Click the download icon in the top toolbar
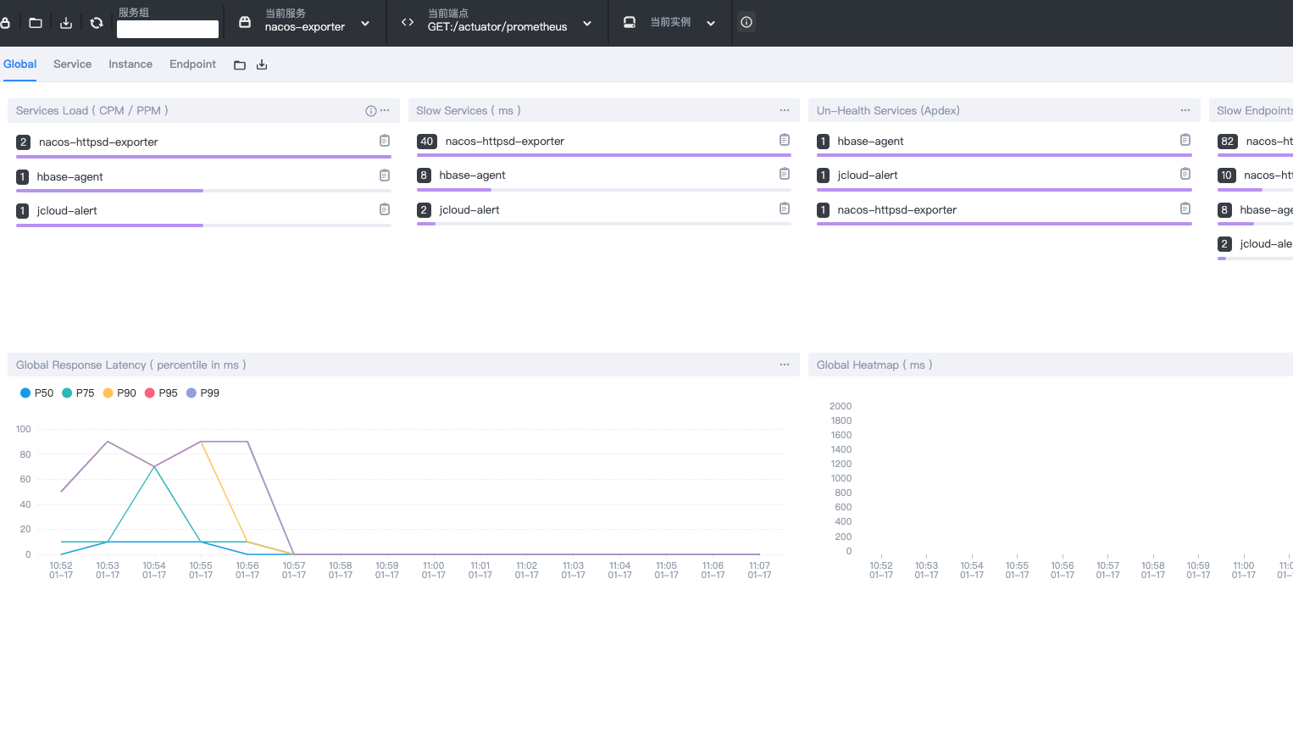The width and height of the screenshot is (1293, 729). [66, 23]
